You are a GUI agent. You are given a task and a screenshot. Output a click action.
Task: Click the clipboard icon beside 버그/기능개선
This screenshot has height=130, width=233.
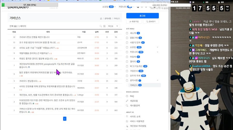click(x=127, y=66)
